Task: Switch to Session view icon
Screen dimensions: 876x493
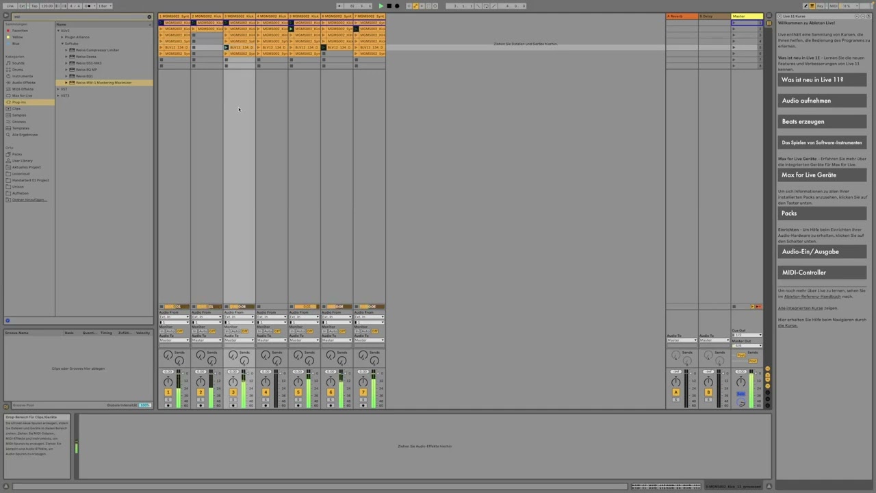Action: click(x=769, y=23)
